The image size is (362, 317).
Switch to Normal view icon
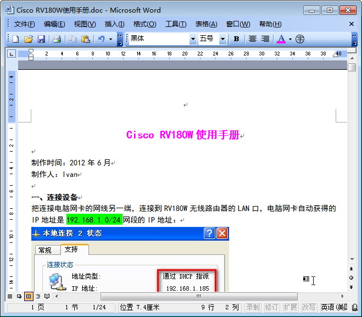coord(10,296)
